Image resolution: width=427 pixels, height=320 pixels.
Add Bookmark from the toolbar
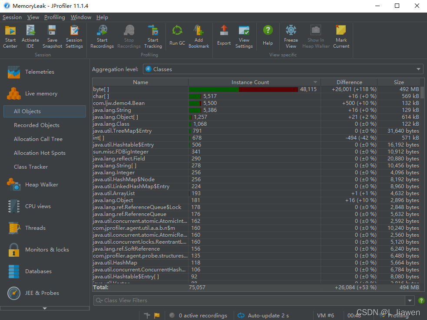click(x=199, y=37)
